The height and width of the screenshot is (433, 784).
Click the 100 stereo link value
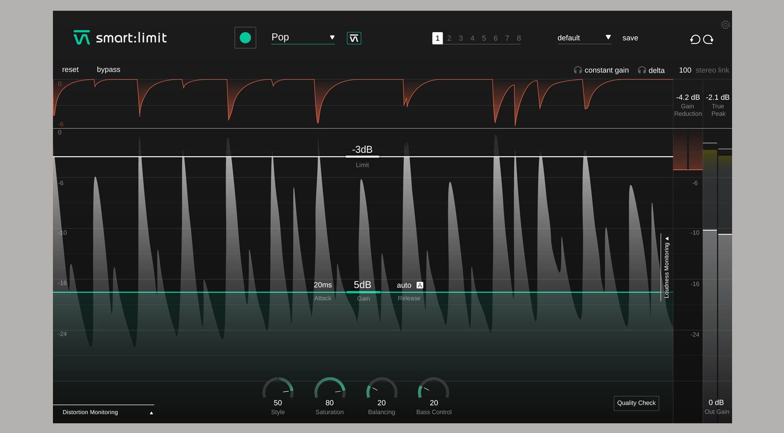pos(685,70)
